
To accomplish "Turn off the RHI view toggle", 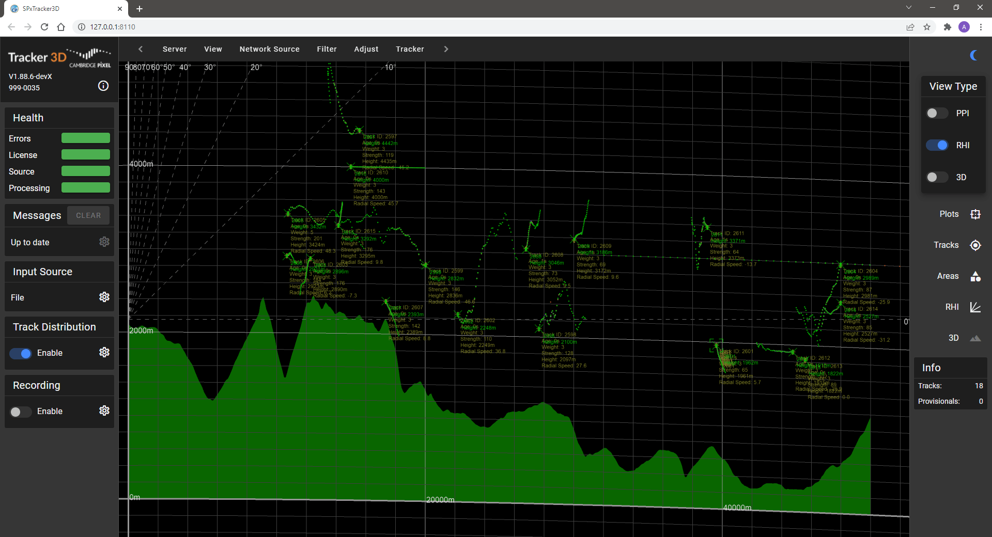I will 937,145.
